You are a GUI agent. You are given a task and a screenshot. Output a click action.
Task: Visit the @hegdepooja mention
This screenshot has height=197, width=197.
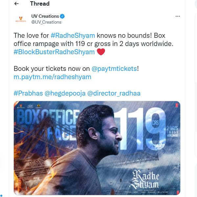(65, 94)
